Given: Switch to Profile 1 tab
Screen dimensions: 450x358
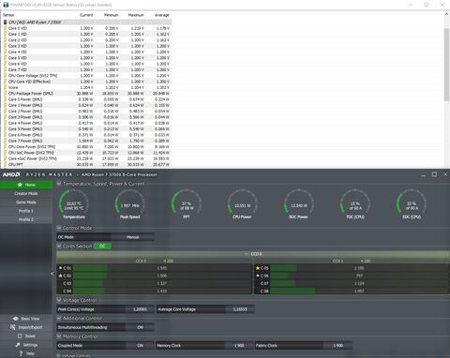Looking at the screenshot, I should [x=26, y=211].
